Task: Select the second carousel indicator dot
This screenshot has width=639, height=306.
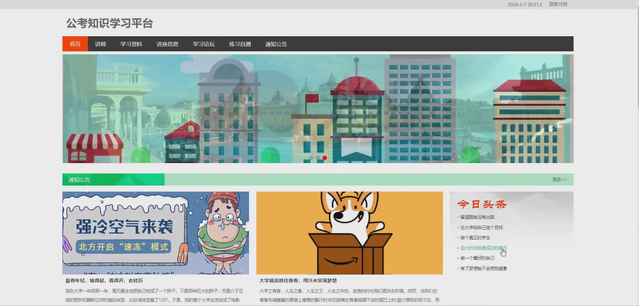Action: click(318, 157)
